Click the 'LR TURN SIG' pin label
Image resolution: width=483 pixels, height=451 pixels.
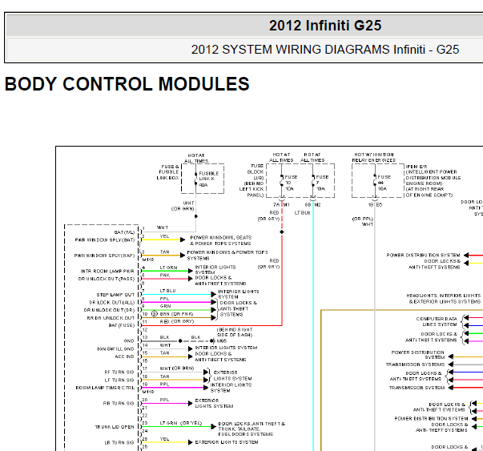119,443
